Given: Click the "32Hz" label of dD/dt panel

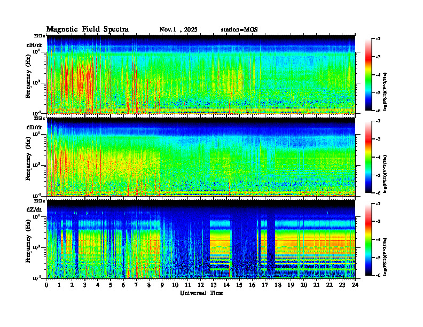Looking at the screenshot, I should pyautogui.click(x=40, y=118).
